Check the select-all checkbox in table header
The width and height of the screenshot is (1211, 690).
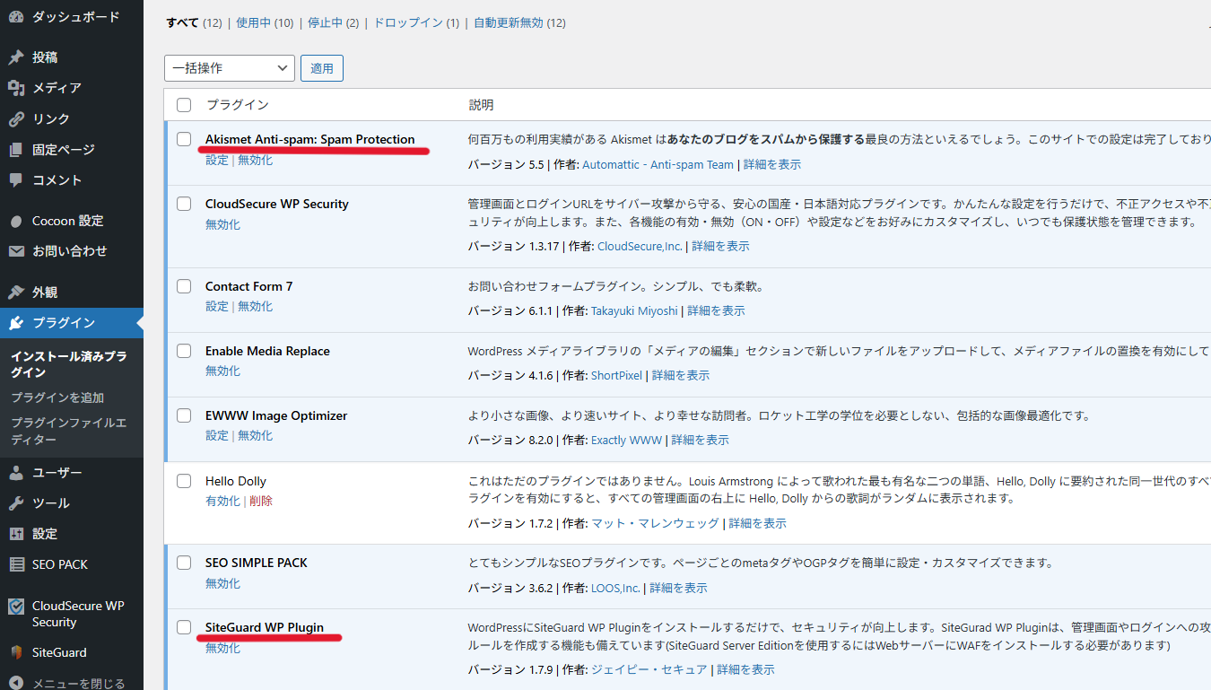(x=184, y=105)
